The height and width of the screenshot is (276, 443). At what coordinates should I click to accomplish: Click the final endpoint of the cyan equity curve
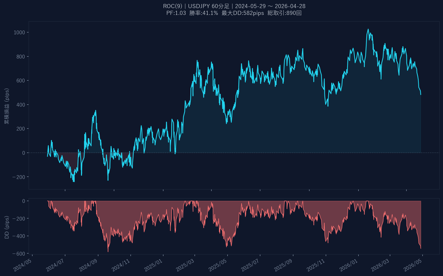421,95
